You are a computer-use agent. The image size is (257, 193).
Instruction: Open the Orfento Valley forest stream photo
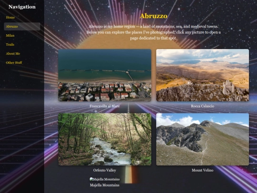click(105, 139)
